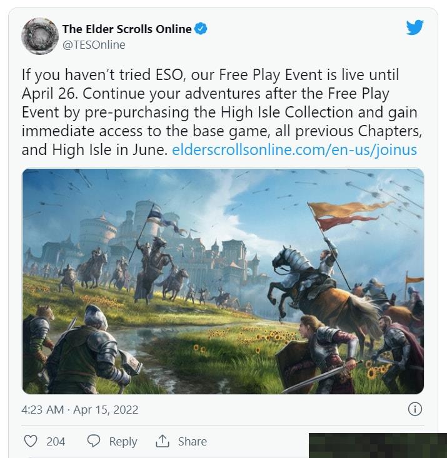Visit elderscrollsonline.com/en-us/joinus link
This screenshot has height=458, width=447.
click(294, 150)
